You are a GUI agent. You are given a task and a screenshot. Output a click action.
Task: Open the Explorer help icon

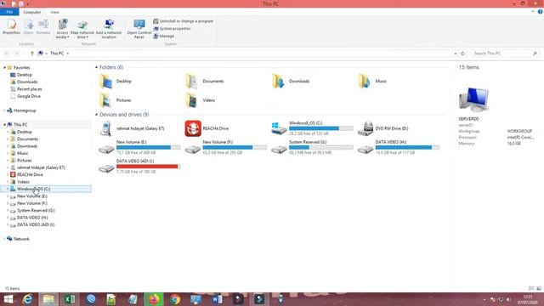(541, 12)
